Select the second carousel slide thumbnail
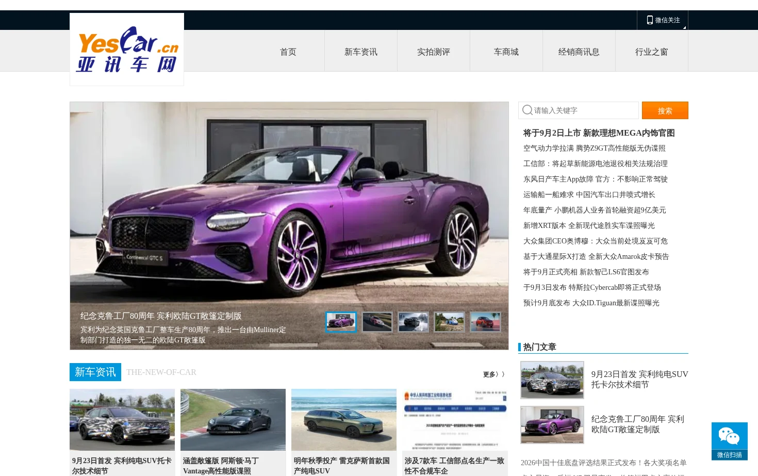 point(377,322)
